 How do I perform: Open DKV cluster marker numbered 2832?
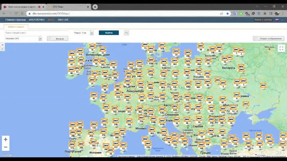128,75
